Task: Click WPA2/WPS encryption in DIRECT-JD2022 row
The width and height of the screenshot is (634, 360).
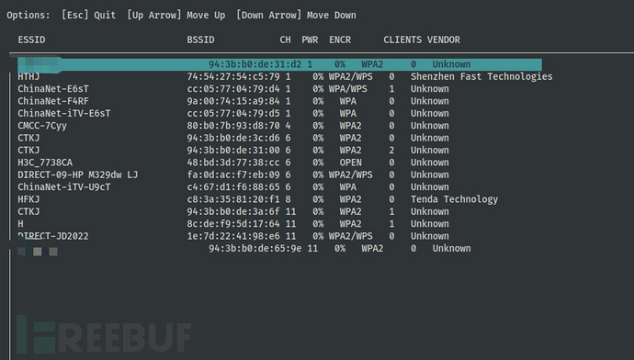Action: click(x=351, y=236)
